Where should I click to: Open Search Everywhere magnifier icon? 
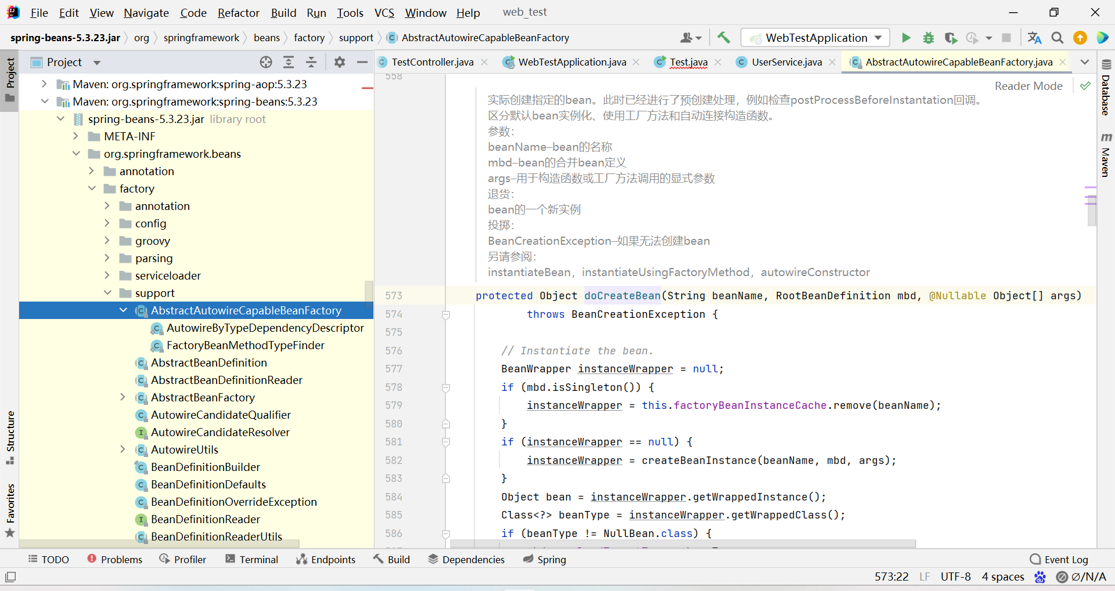1058,38
